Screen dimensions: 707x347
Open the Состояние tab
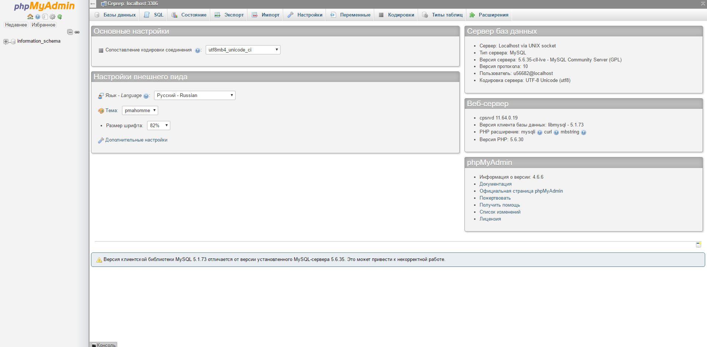point(189,15)
